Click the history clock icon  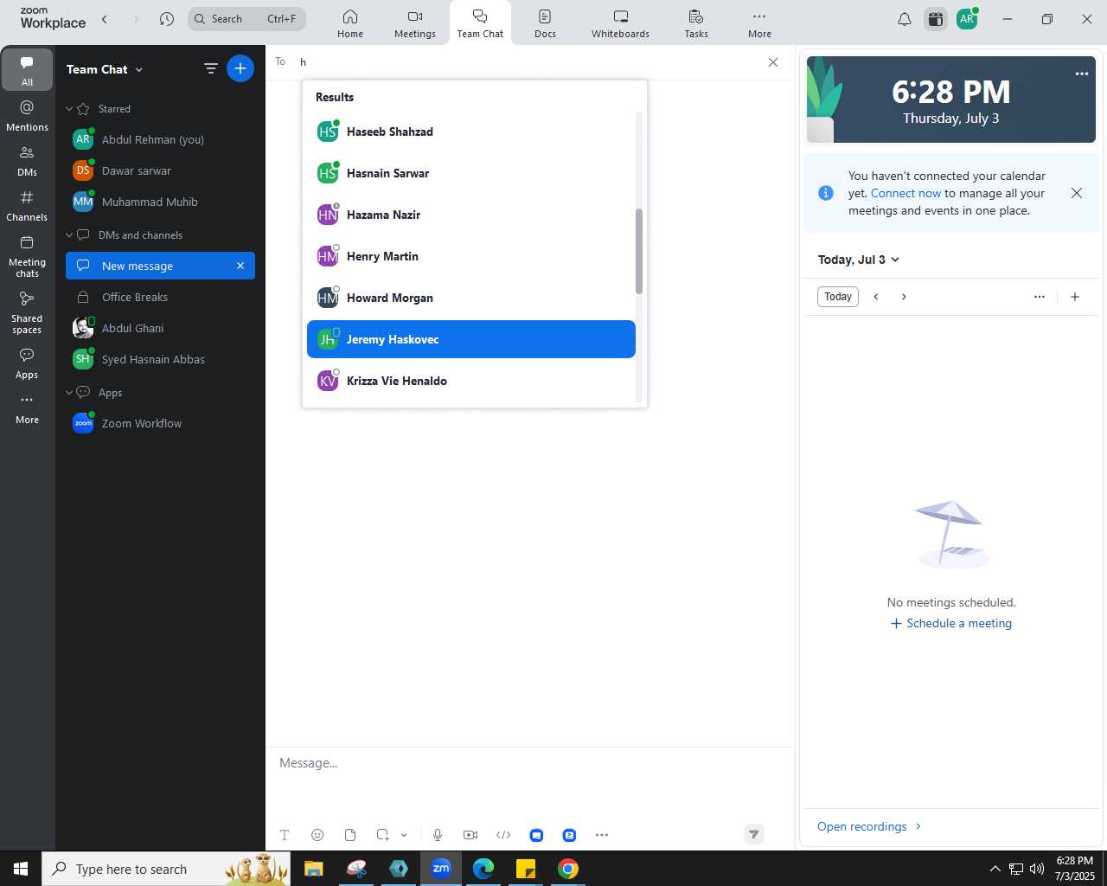pyautogui.click(x=167, y=19)
